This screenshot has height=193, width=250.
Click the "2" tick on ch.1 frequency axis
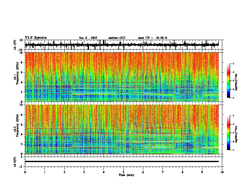point(22,92)
